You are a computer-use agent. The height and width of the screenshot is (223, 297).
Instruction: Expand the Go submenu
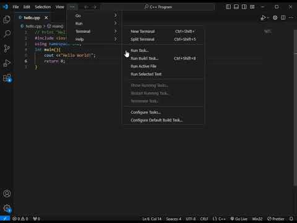[x=96, y=15]
